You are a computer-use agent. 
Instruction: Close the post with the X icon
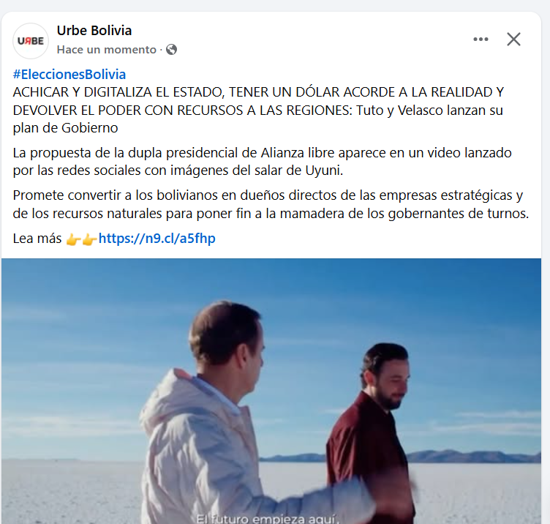[x=513, y=39]
